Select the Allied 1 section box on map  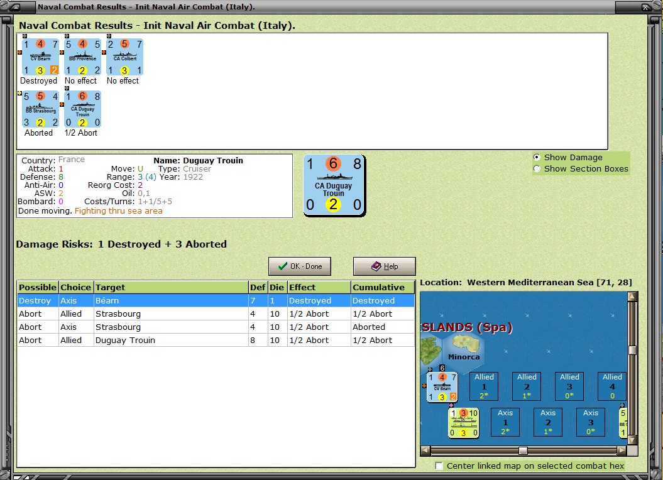[484, 386]
